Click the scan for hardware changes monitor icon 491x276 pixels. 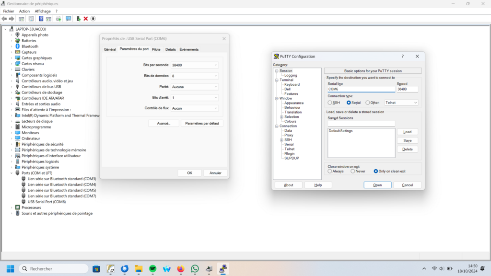[x=68, y=19]
